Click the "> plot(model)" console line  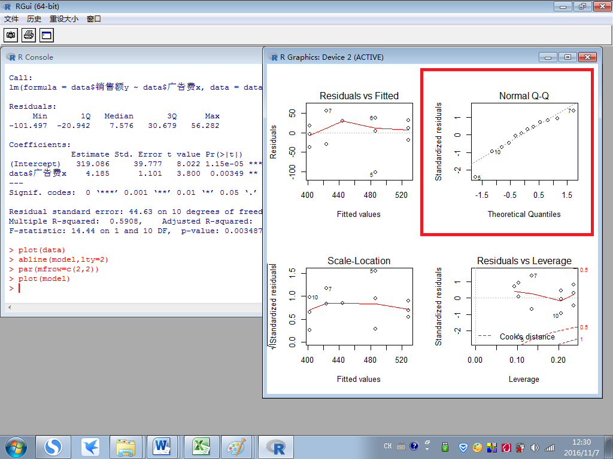pos(40,279)
